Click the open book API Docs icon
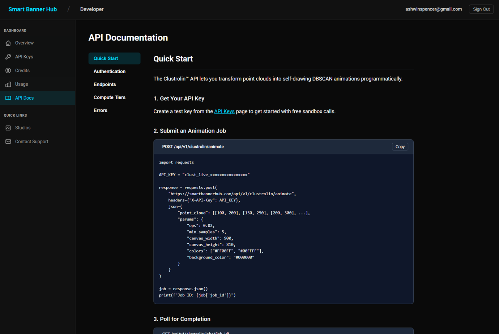The image size is (499, 334). [8, 98]
